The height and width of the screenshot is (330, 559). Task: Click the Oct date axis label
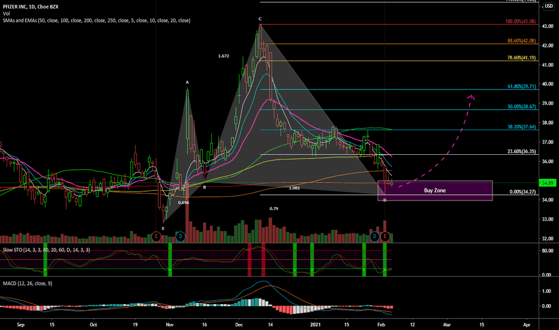(x=94, y=325)
